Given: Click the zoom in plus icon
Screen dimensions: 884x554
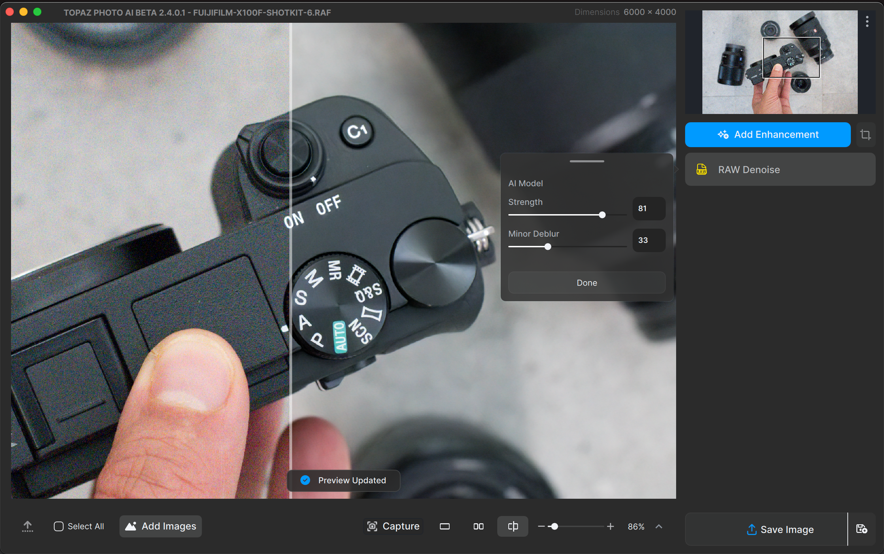Looking at the screenshot, I should point(610,526).
